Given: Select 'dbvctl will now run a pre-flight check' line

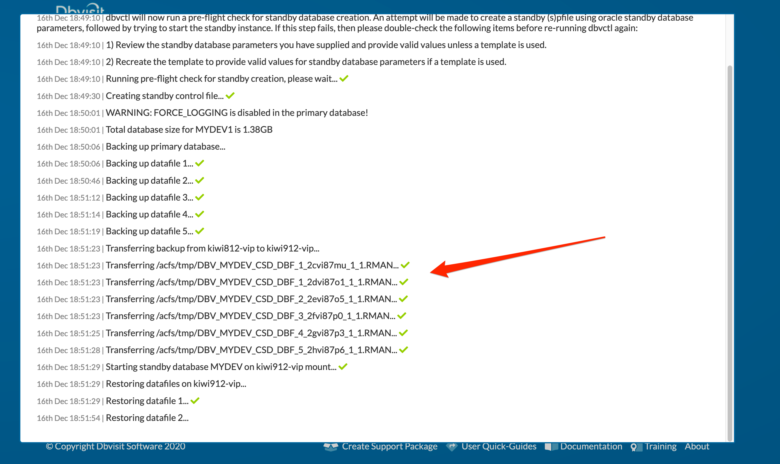Looking at the screenshot, I should pyautogui.click(x=365, y=23).
